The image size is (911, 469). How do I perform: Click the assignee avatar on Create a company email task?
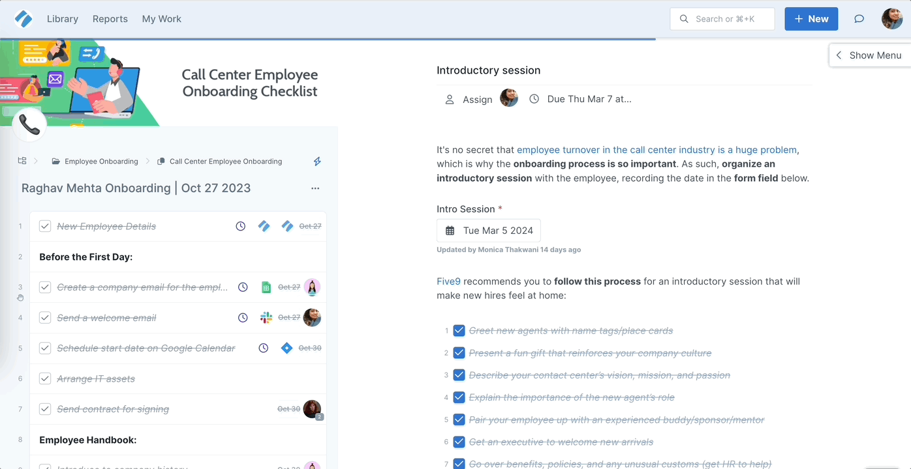(312, 287)
